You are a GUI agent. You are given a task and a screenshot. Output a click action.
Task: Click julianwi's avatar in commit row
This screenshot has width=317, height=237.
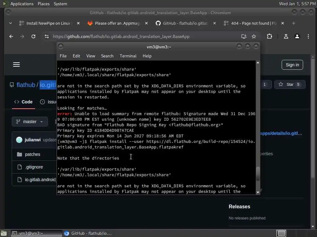tap(19, 140)
